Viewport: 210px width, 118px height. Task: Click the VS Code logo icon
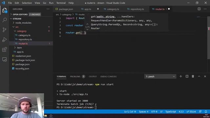click(3, 3)
